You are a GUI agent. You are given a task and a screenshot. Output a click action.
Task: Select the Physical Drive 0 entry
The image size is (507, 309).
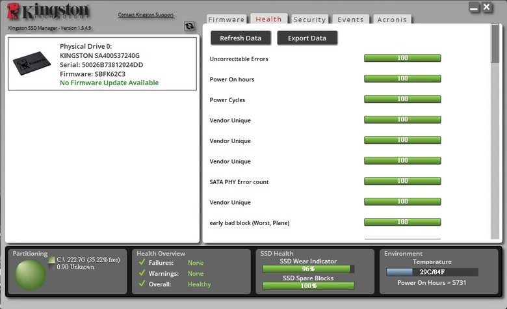click(102, 64)
